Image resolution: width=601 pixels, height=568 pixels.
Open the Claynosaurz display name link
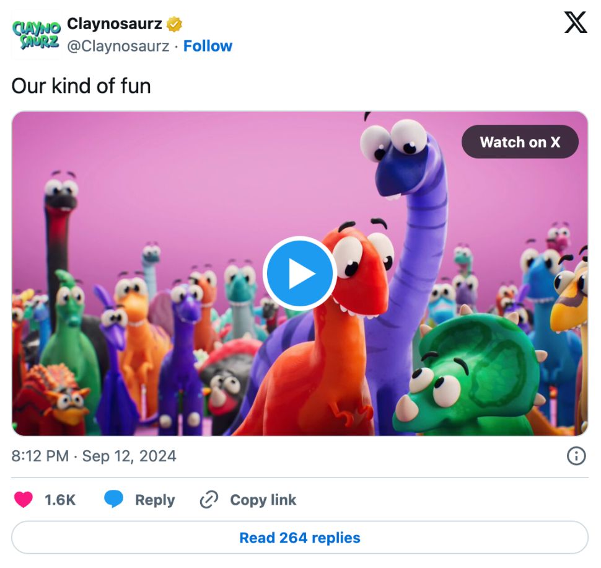(x=114, y=24)
